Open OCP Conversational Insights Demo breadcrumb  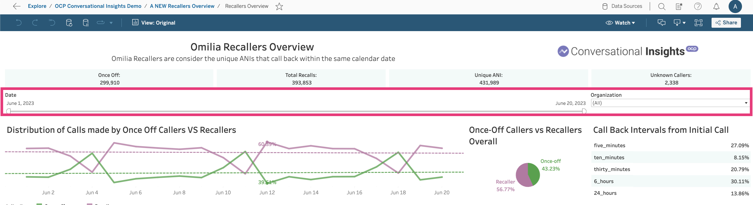(98, 6)
